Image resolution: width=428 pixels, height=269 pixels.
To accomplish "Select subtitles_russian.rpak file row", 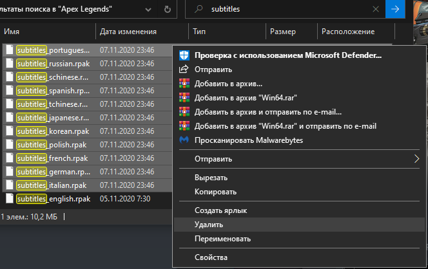I will point(88,64).
